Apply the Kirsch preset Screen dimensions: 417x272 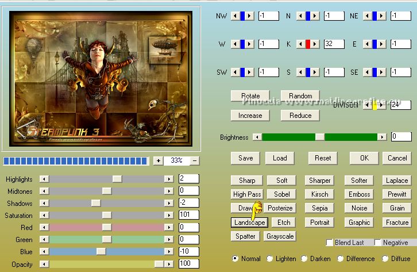320,194
